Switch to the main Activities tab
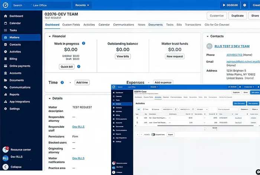This screenshot has height=175, width=260. click(x=89, y=25)
